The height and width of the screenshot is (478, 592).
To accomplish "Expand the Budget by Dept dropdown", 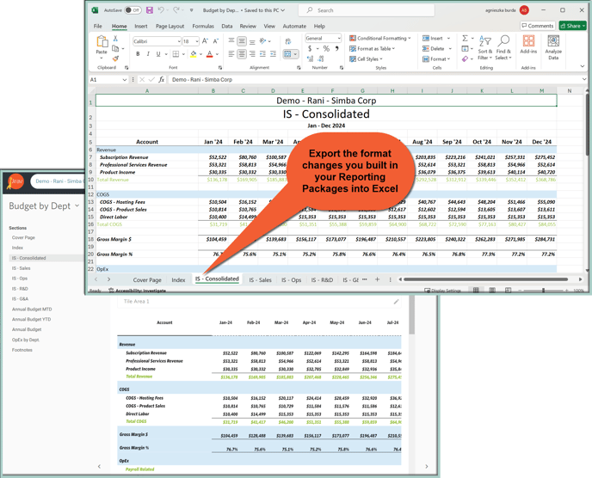I will (x=77, y=205).
